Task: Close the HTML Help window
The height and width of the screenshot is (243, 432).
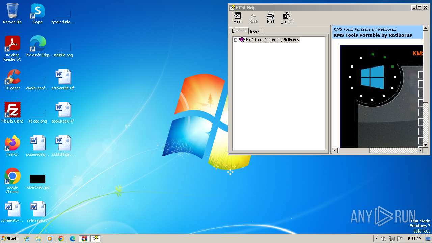Action: tap(426, 8)
